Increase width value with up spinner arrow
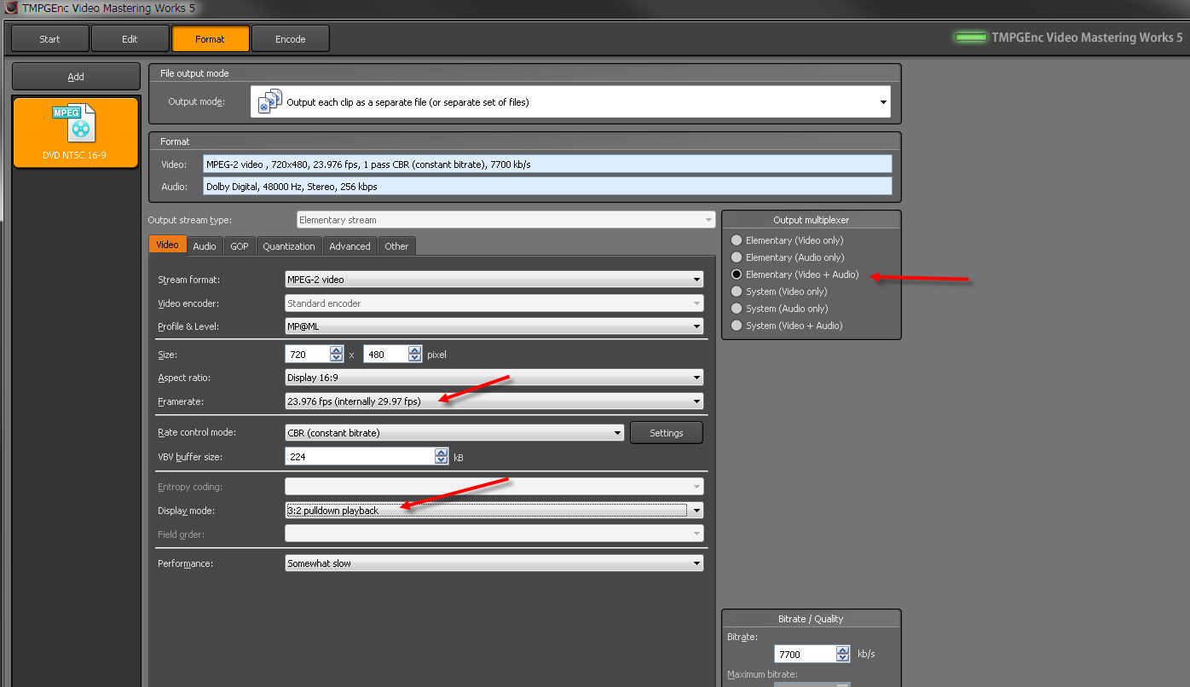Image resolution: width=1190 pixels, height=687 pixels. pyautogui.click(x=337, y=350)
